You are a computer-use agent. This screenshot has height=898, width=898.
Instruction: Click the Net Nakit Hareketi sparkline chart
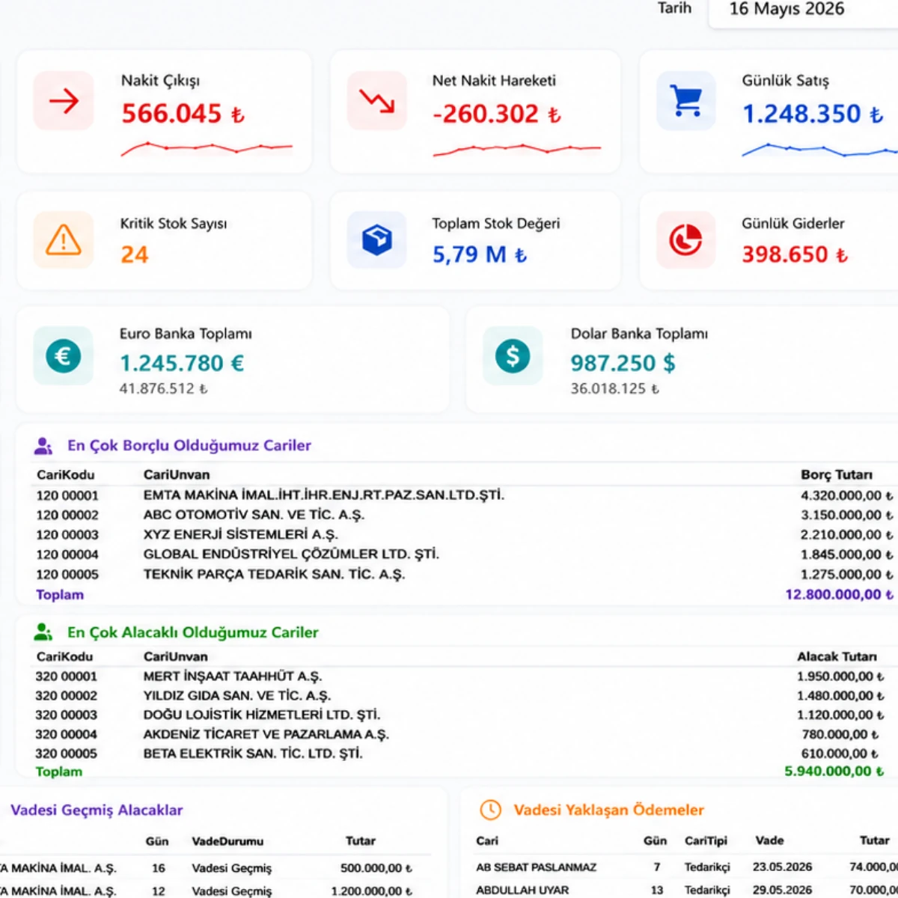(x=517, y=149)
